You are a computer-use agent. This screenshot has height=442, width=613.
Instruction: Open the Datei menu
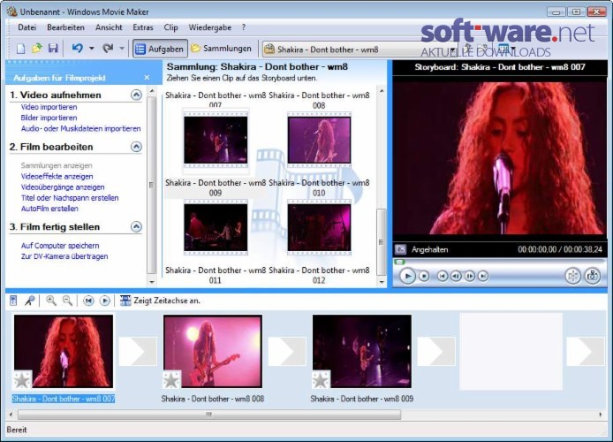coord(27,27)
